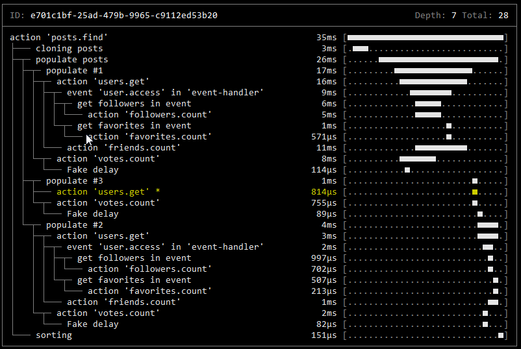Click the timing marker in the 'sorting' row

point(501,335)
